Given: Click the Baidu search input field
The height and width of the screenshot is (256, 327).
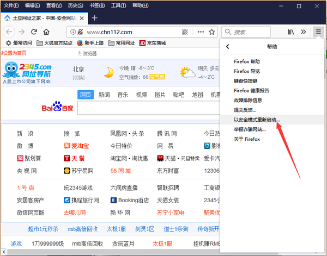Looking at the screenshot, I should [148, 108].
